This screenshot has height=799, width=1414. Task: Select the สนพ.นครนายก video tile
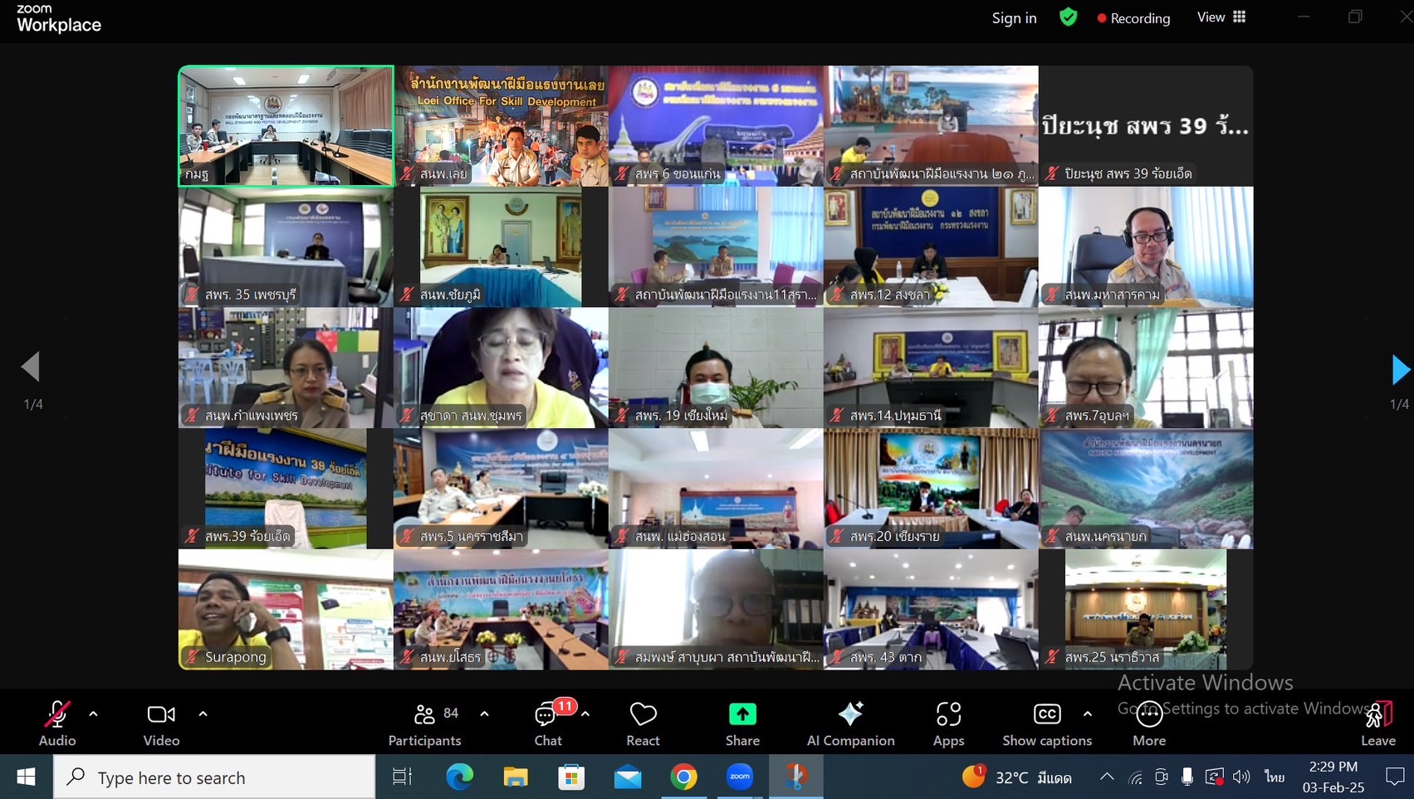[x=1146, y=489]
